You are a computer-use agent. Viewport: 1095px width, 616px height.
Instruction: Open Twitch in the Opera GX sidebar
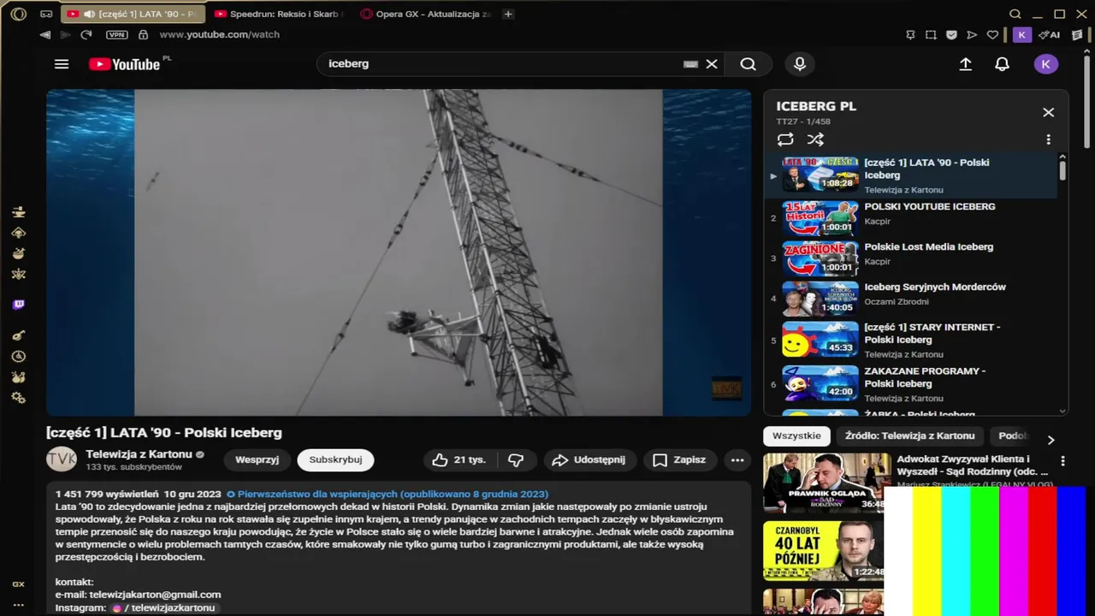point(18,305)
